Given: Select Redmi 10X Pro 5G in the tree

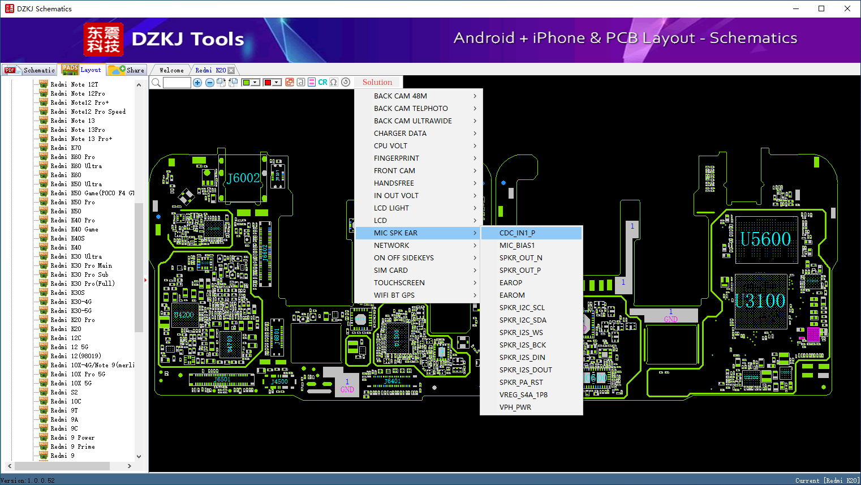Looking at the screenshot, I should [x=78, y=374].
